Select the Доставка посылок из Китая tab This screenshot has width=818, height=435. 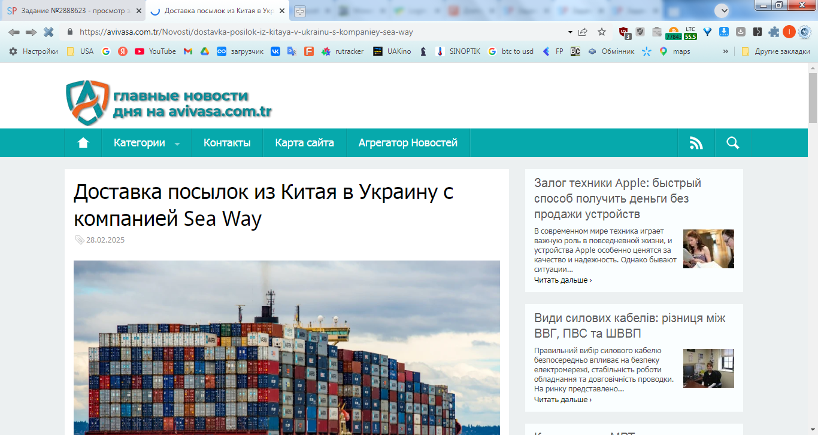(218, 11)
